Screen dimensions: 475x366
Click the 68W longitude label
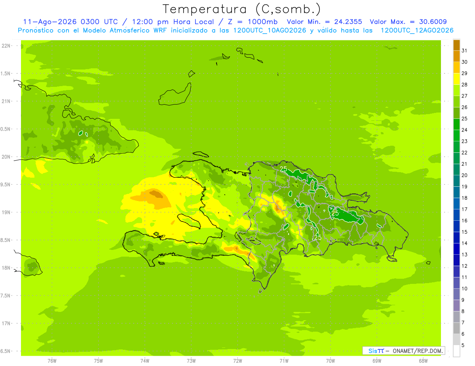(423, 360)
